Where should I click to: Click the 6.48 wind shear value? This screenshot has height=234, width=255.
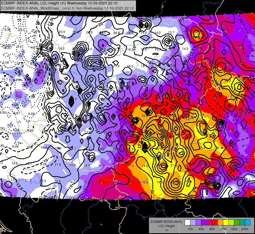pyautogui.click(x=31, y=114)
